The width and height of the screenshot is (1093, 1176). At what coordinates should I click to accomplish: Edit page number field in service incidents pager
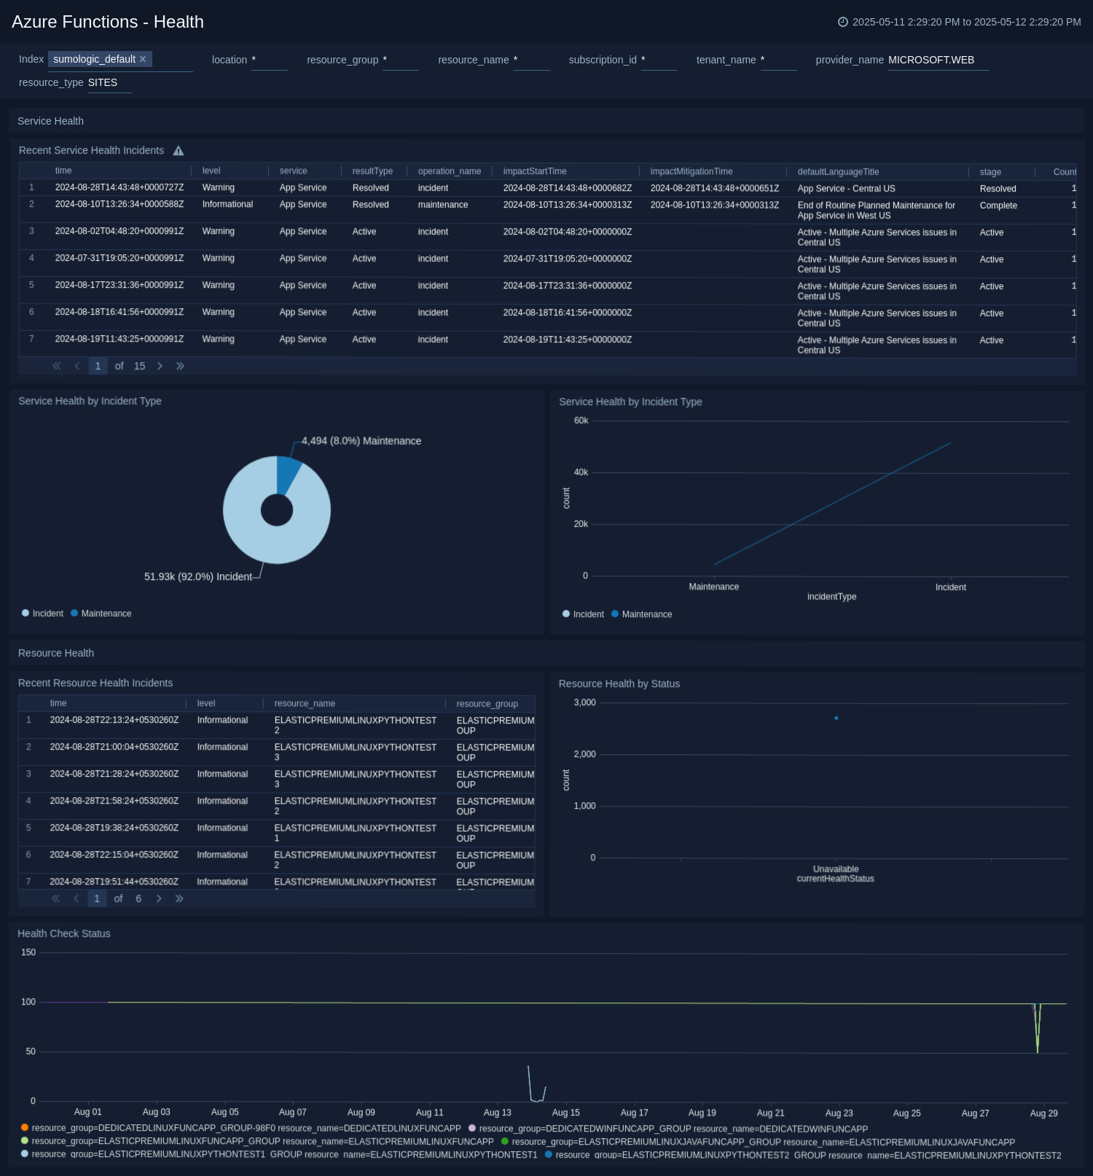[98, 366]
